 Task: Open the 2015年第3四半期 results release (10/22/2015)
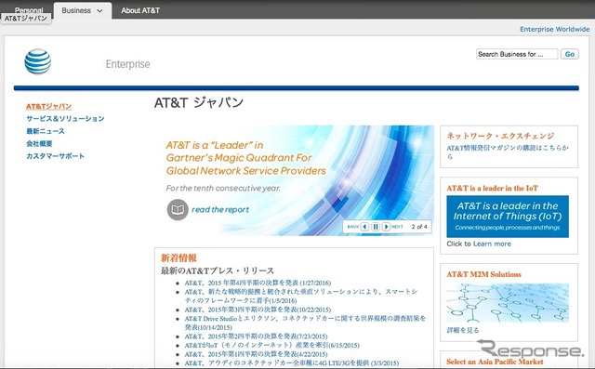tap(258, 310)
